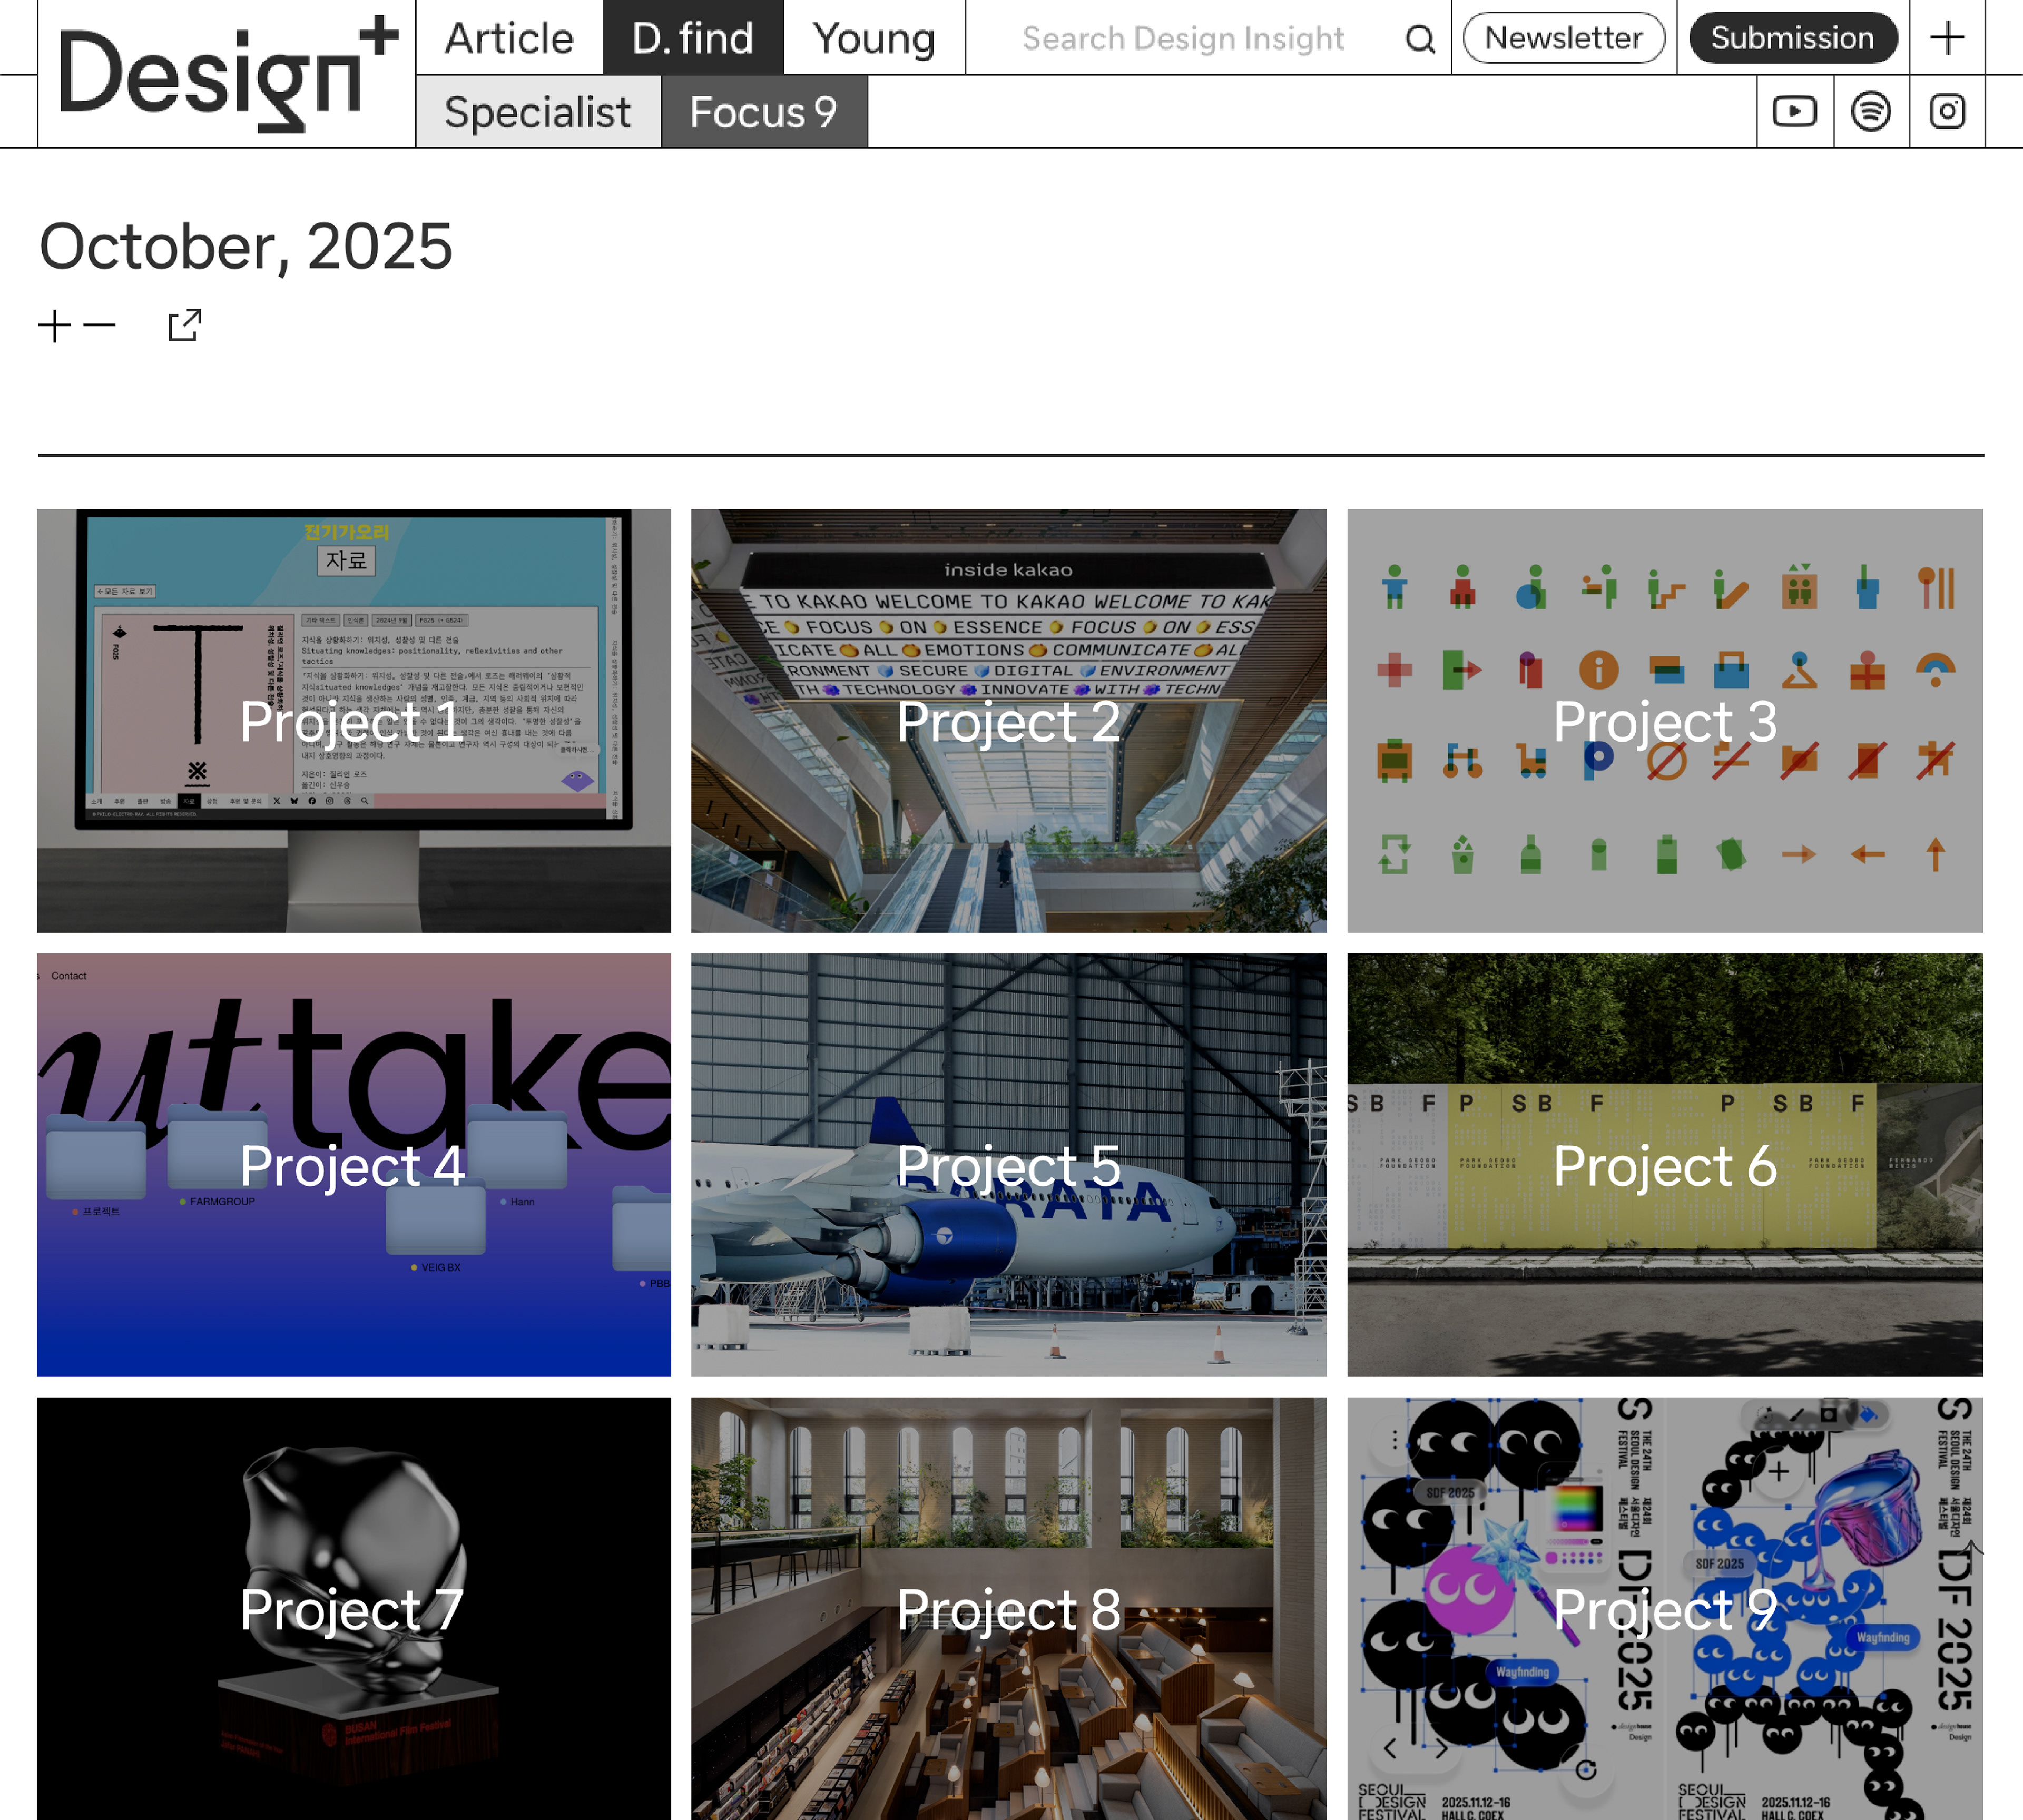Select the Focus 9 sub-tab

[x=763, y=112]
